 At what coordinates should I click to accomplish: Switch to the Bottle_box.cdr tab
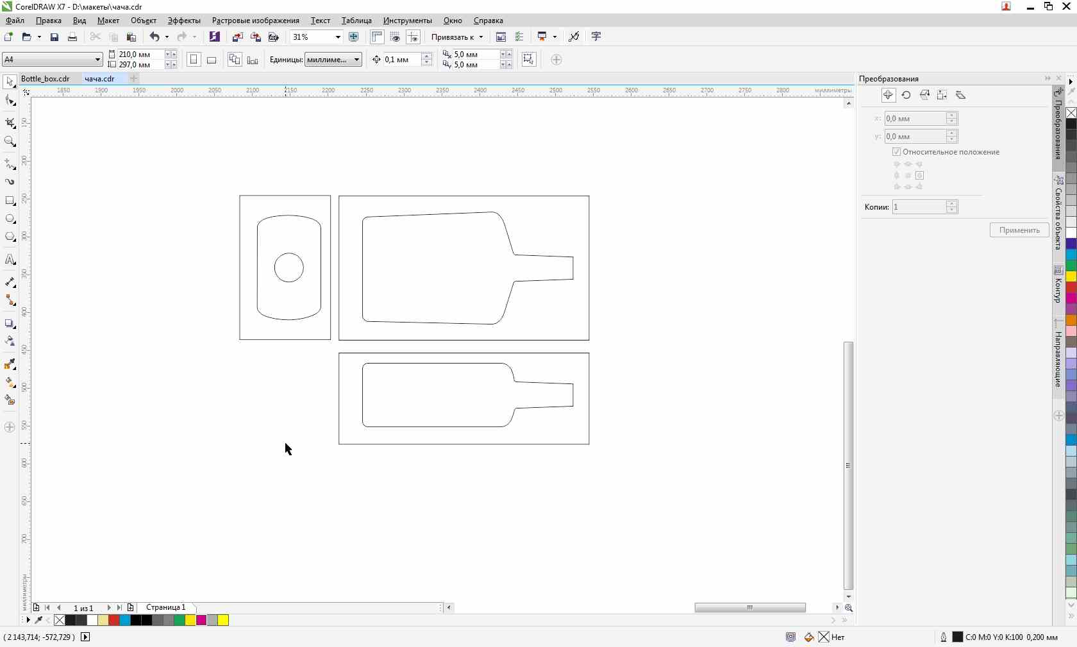[46, 79]
